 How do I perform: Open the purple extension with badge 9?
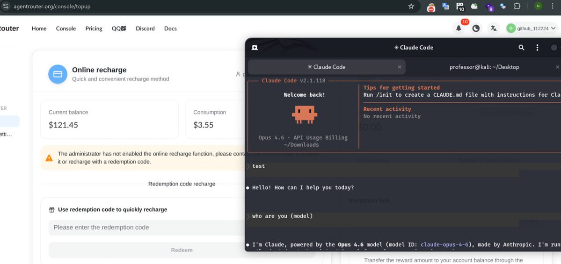click(489, 7)
